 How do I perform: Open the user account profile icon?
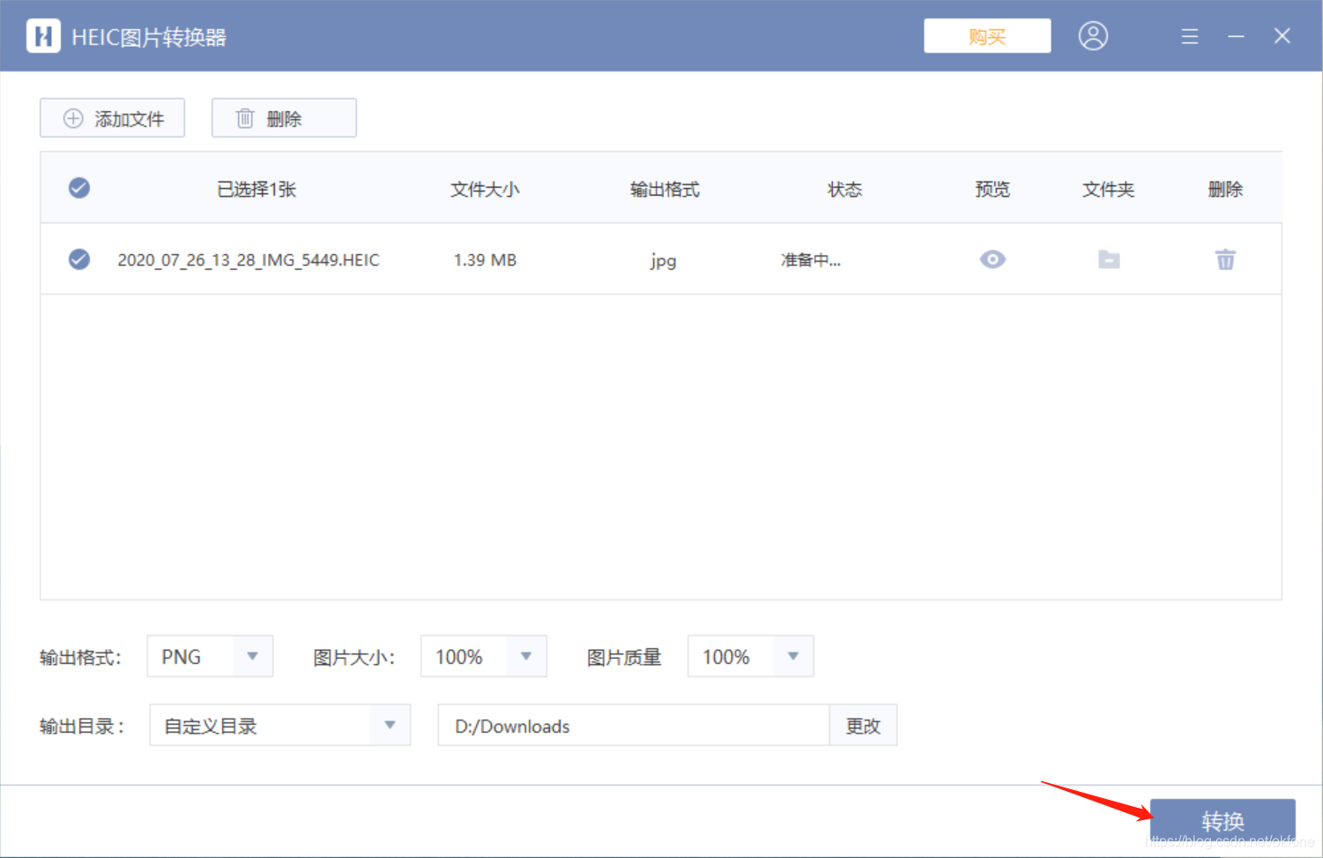pyautogui.click(x=1093, y=36)
